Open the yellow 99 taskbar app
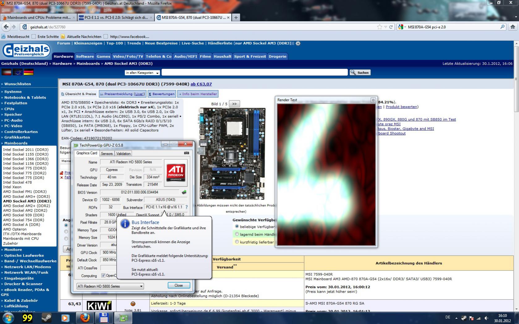 coord(27,318)
